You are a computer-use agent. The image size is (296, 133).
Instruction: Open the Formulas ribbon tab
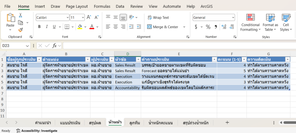[x=102, y=6]
